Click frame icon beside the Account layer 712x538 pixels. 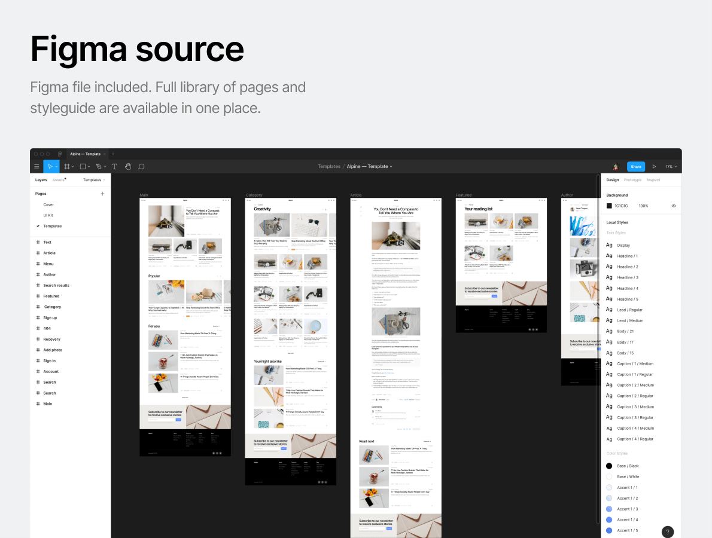point(38,372)
